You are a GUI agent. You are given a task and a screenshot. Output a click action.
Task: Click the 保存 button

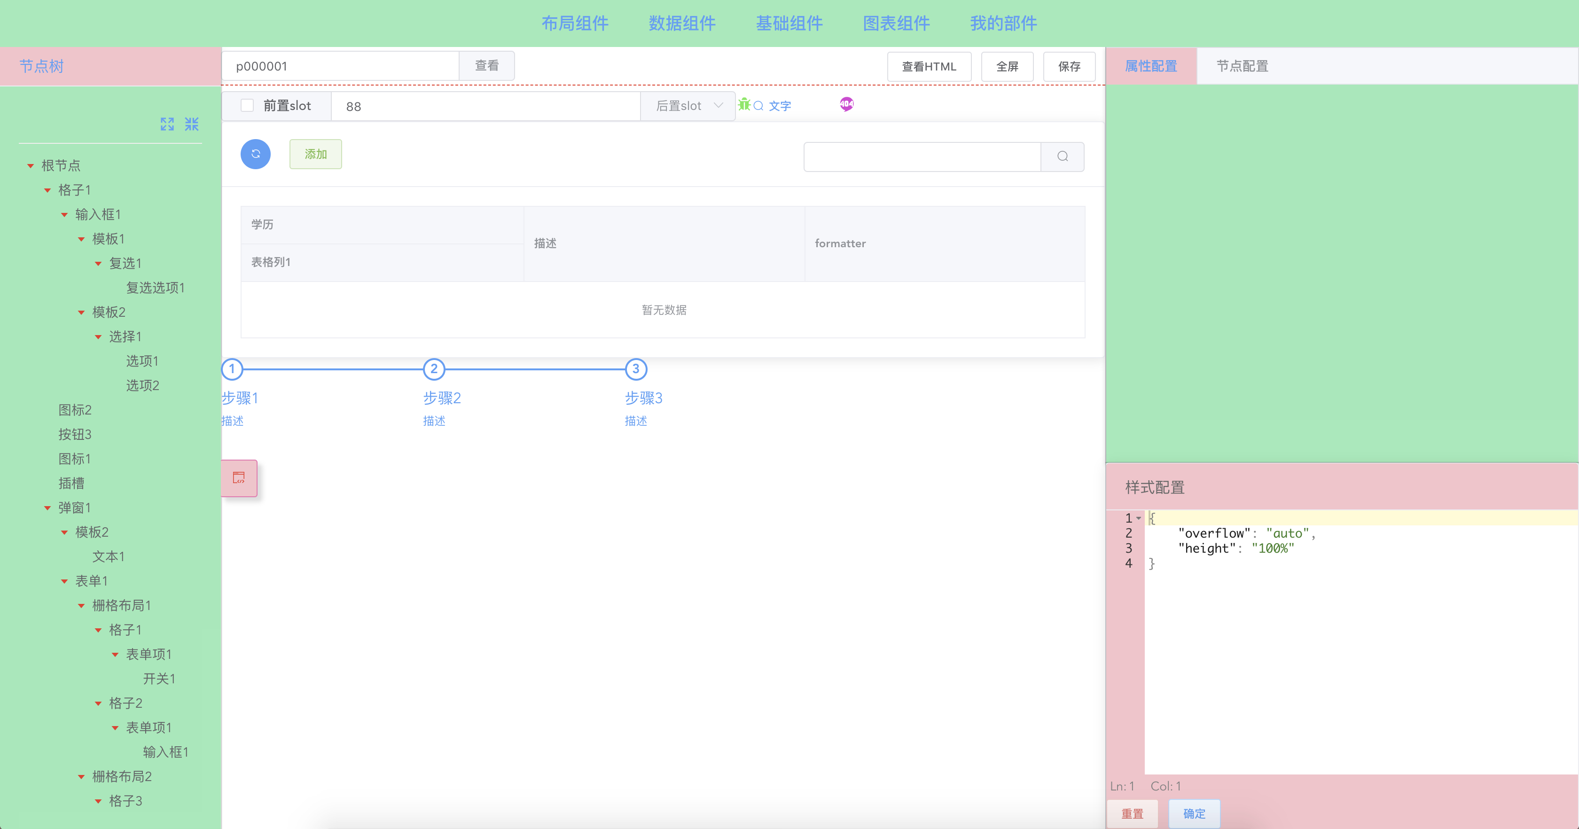click(1069, 66)
